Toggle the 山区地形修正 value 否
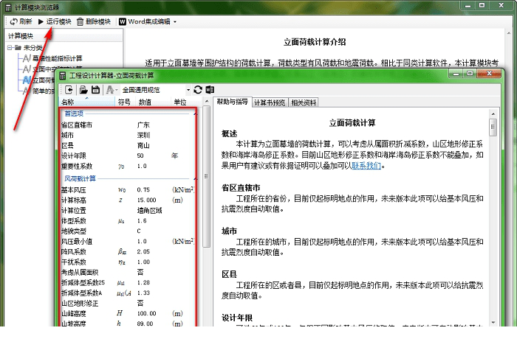This screenshot has height=339, width=517. (140, 303)
